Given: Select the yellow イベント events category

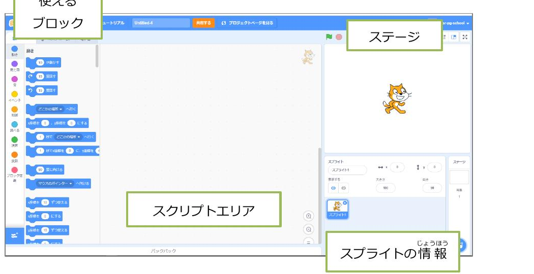Looking at the screenshot, I should click(x=15, y=96).
